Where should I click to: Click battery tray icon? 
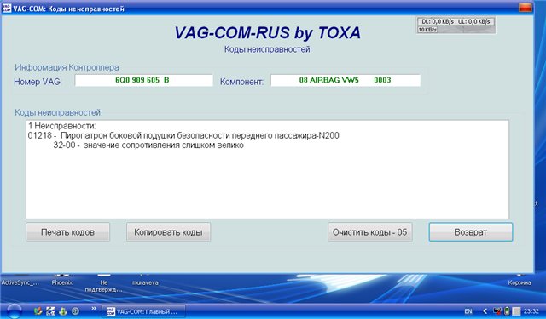coord(508,311)
